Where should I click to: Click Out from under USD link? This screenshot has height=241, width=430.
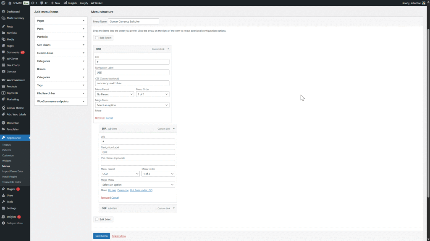141,190
